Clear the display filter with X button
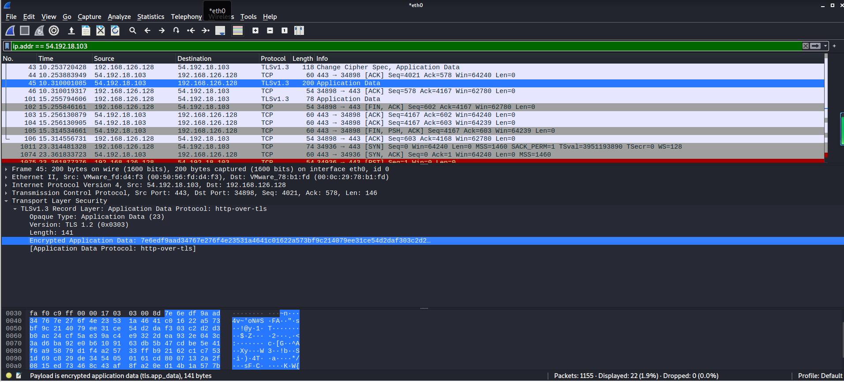Image resolution: width=844 pixels, height=382 pixels. click(805, 46)
